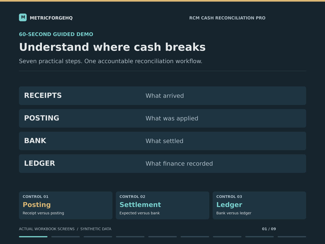This screenshot has width=325, height=244.
Task: Select the BANK row
Action: click(162, 141)
